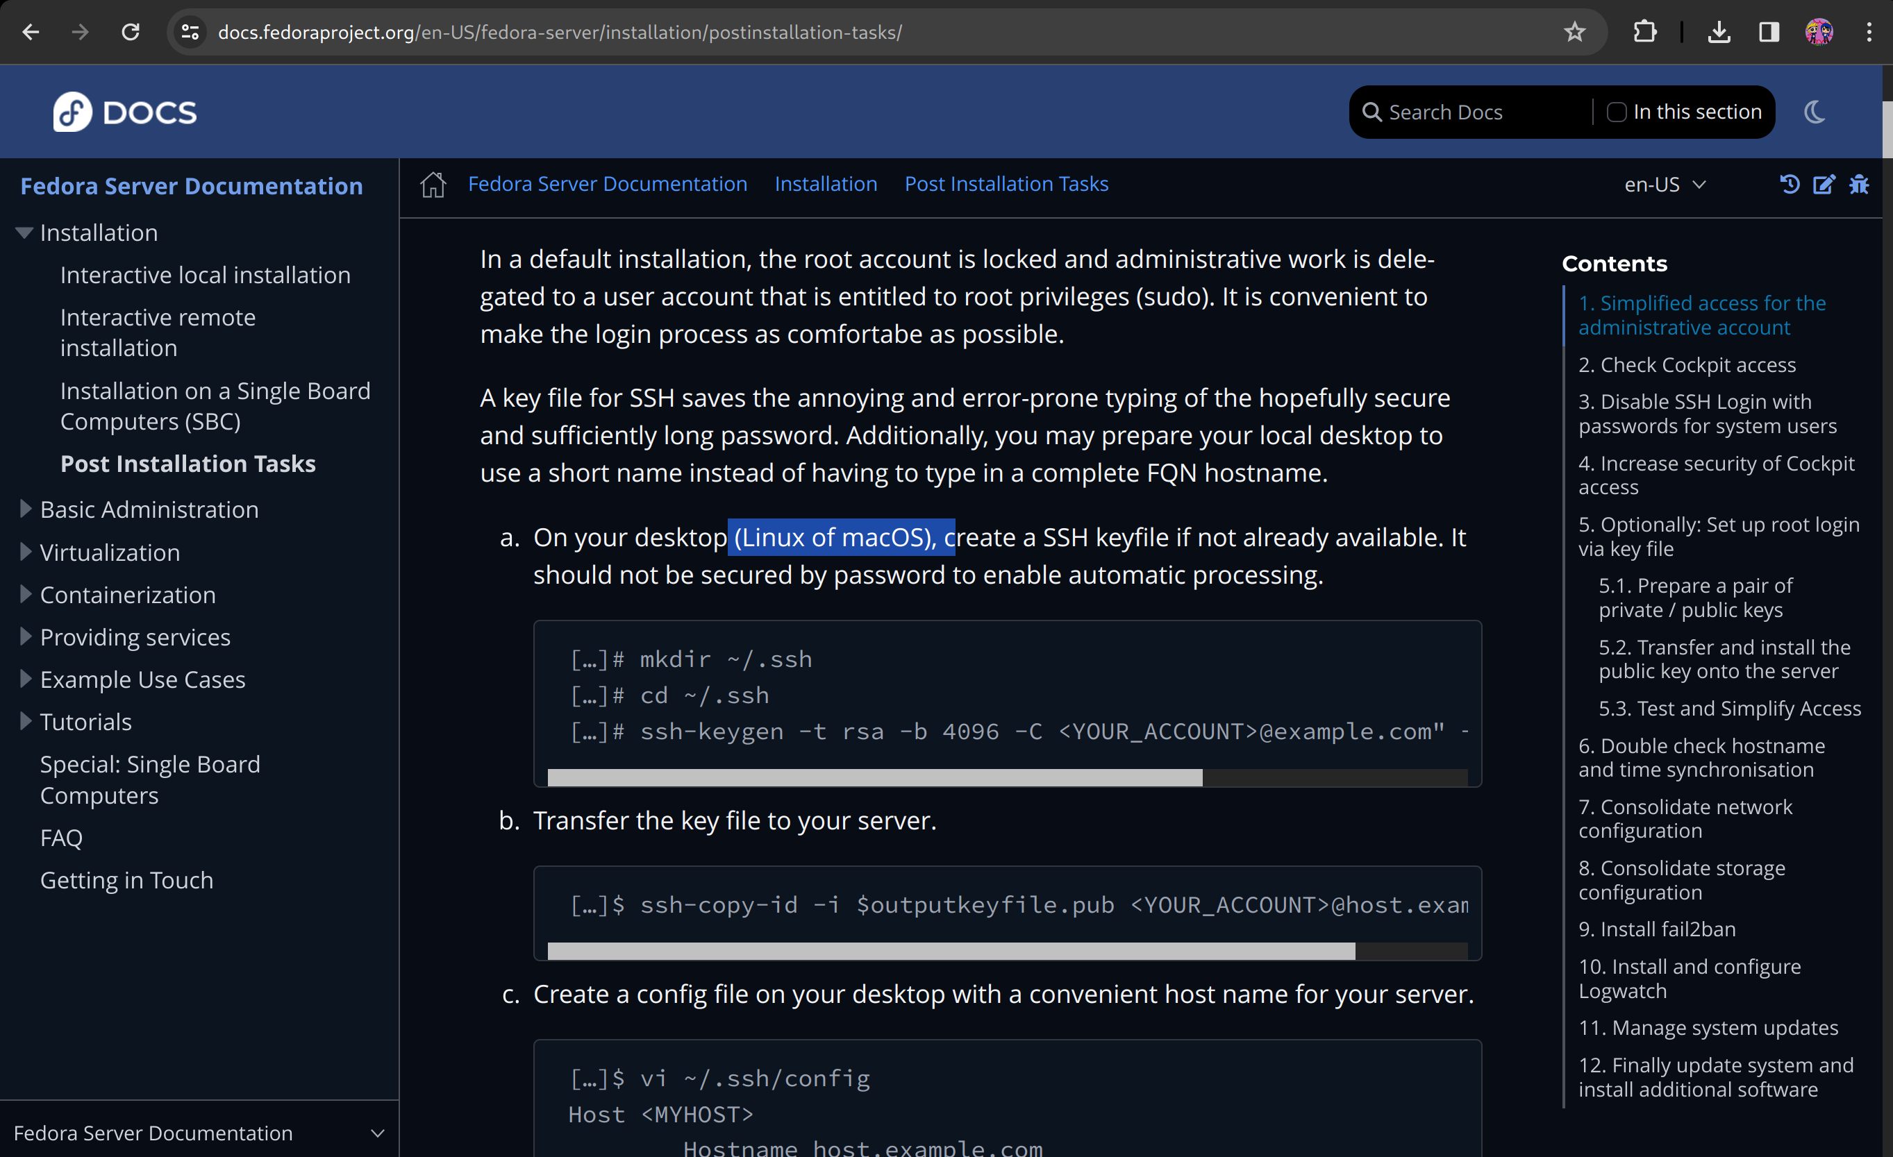Jump to 5.1 Prepare a pair of keys
Viewport: 1893px width, 1157px height.
pos(1695,598)
